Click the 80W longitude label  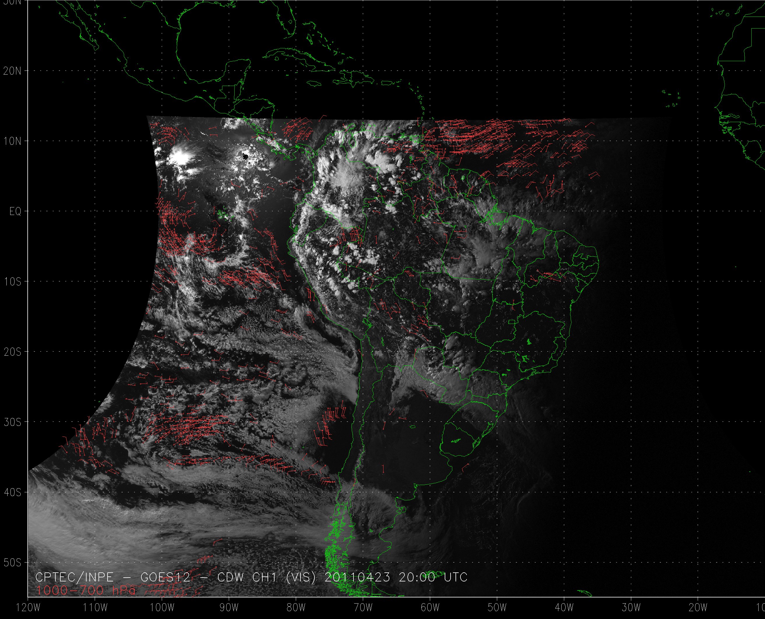[296, 608]
